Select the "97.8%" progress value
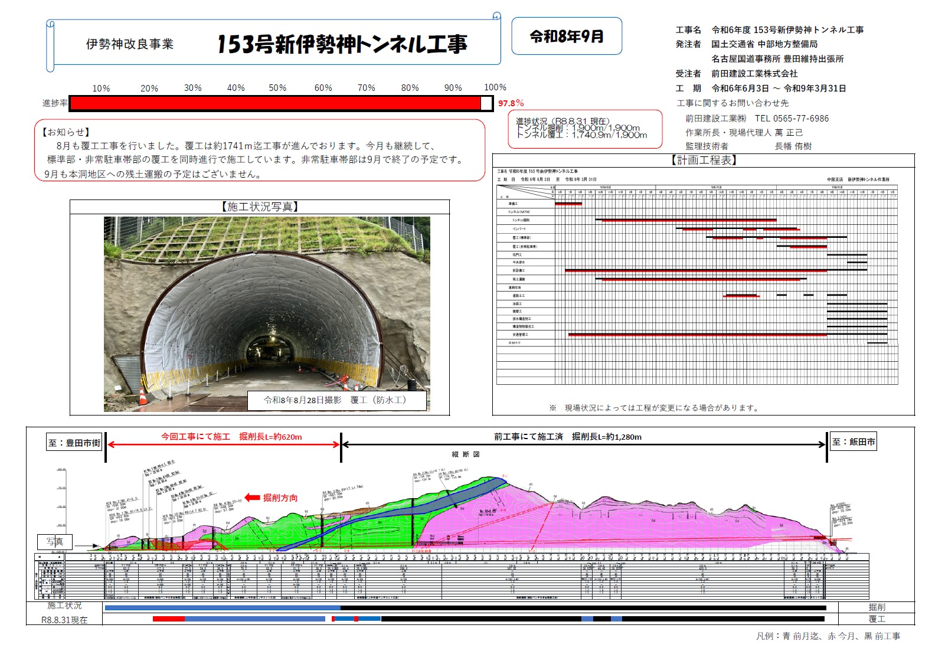 [x=511, y=103]
